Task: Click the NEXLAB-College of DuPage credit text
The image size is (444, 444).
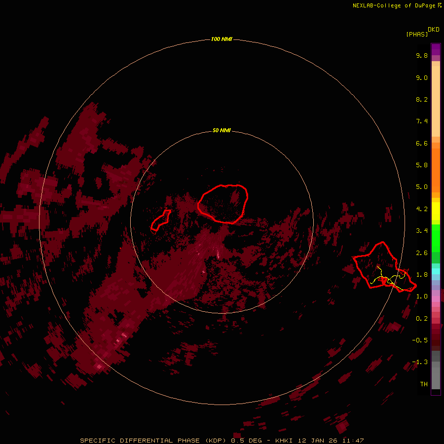Action: point(395,5)
